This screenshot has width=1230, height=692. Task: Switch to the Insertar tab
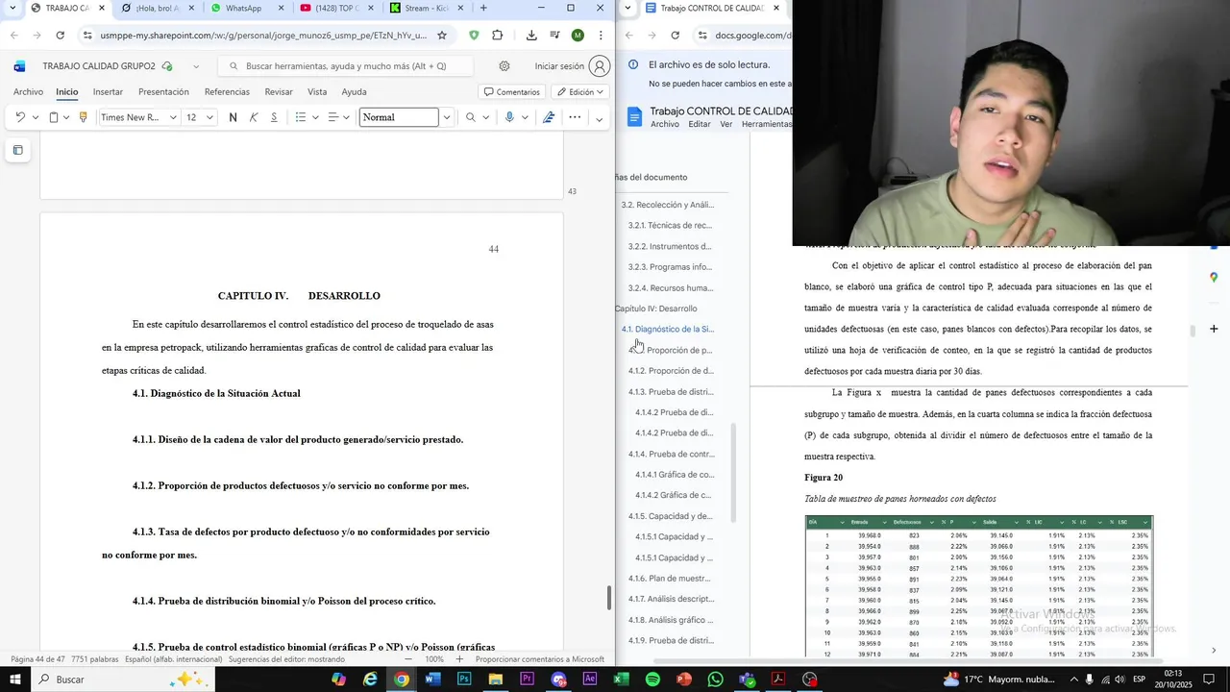pyautogui.click(x=108, y=92)
